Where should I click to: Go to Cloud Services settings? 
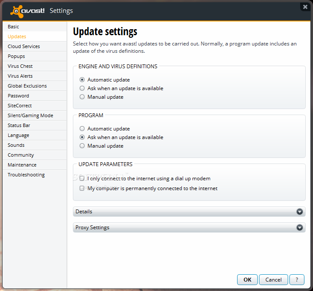click(35, 46)
